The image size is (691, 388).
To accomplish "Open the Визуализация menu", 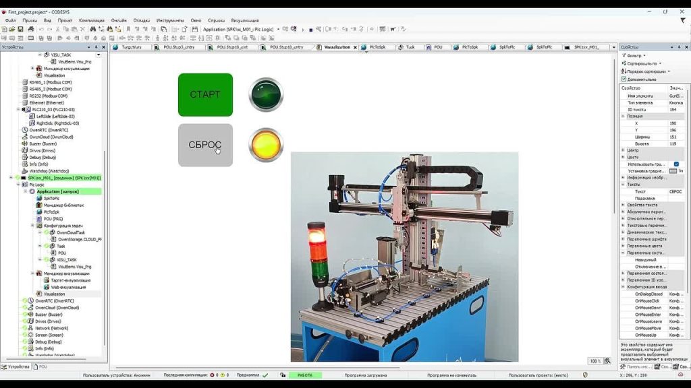I will [244, 20].
